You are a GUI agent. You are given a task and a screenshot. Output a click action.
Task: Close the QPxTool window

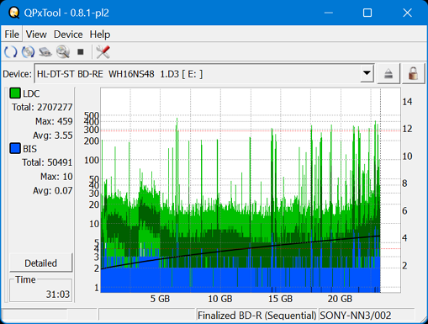click(407, 13)
